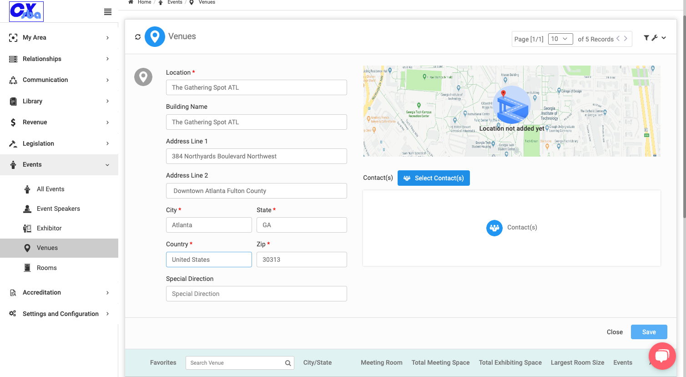Click the map preview thumbnail
The height and width of the screenshot is (377, 686).
tap(512, 111)
